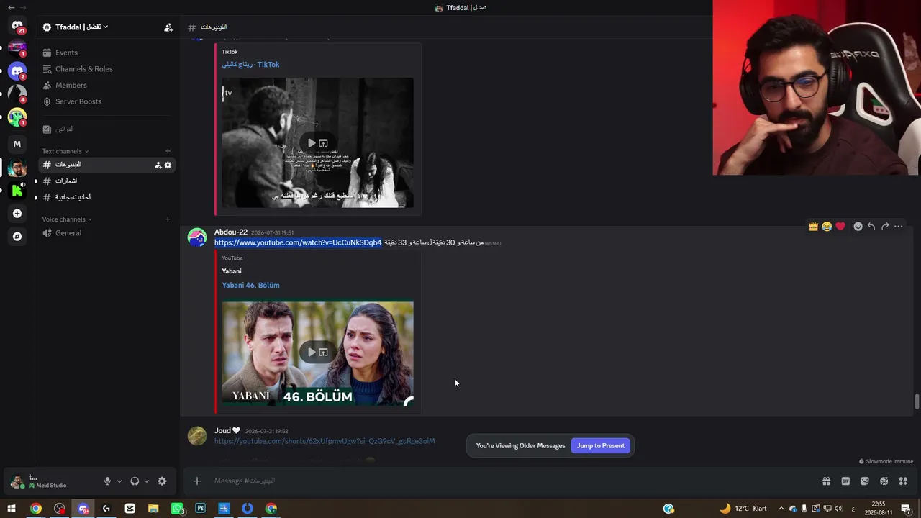Open the green K server icon
The width and height of the screenshot is (921, 518).
pos(17,190)
